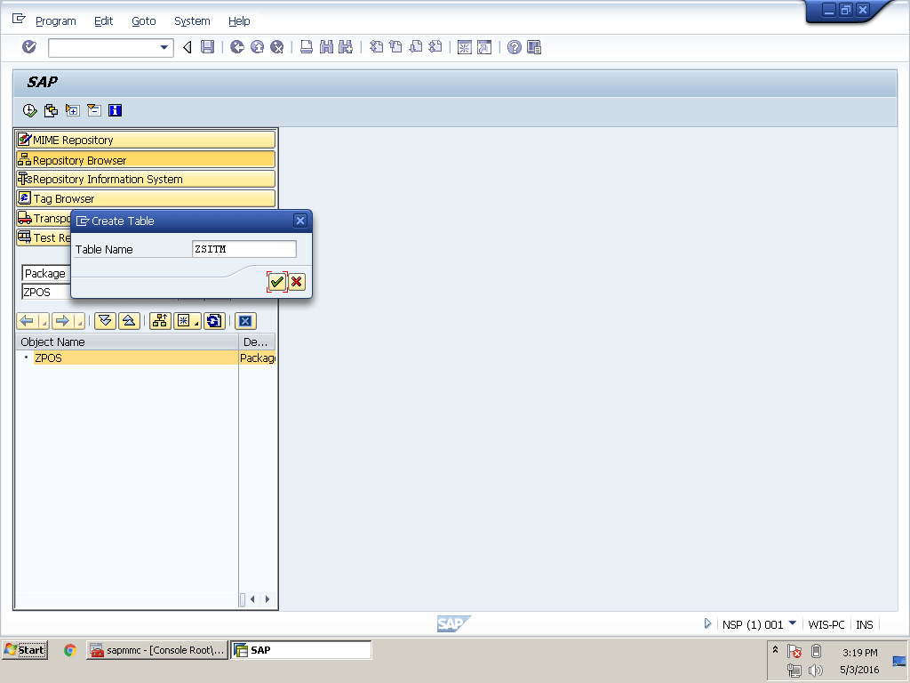Click the Windows Start button

click(25, 650)
